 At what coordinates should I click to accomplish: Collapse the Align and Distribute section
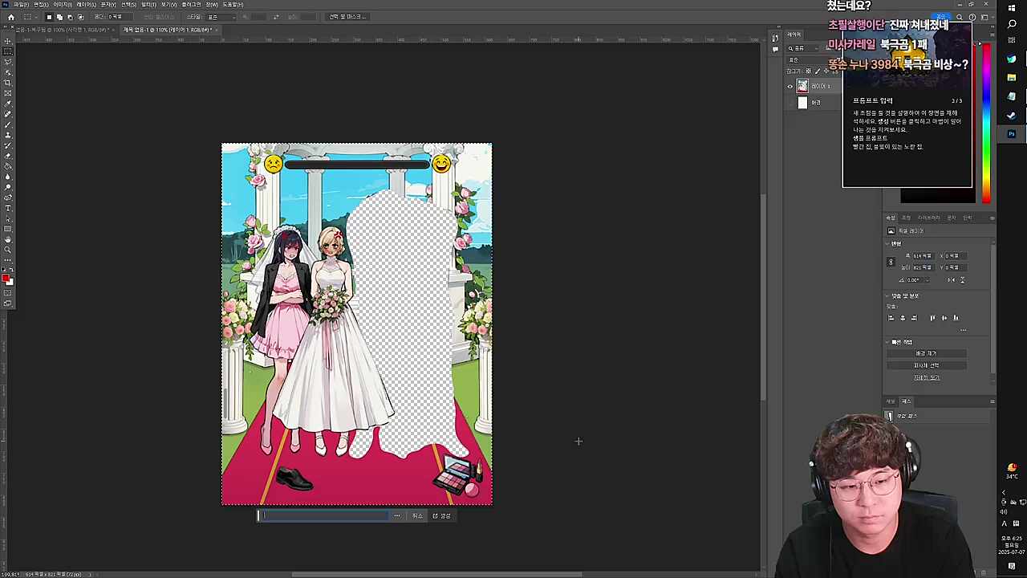(x=887, y=295)
